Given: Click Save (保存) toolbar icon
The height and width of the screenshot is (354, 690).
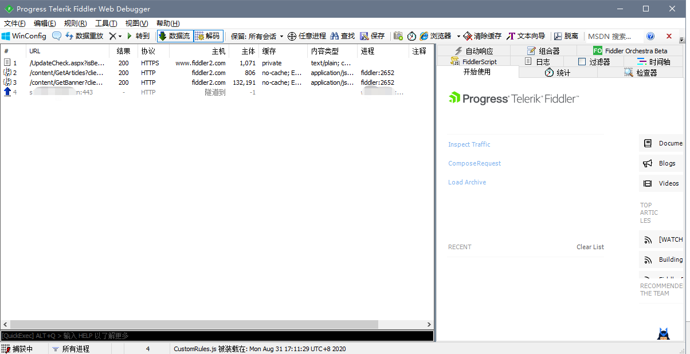Looking at the screenshot, I should 373,36.
